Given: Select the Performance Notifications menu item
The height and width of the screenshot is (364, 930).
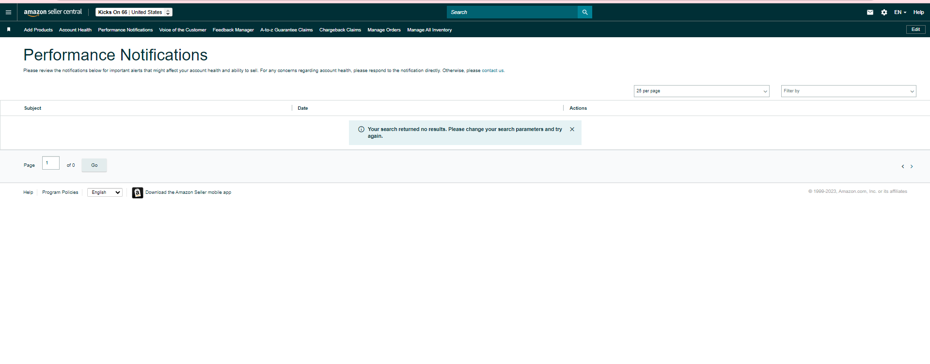Looking at the screenshot, I should 125,30.
